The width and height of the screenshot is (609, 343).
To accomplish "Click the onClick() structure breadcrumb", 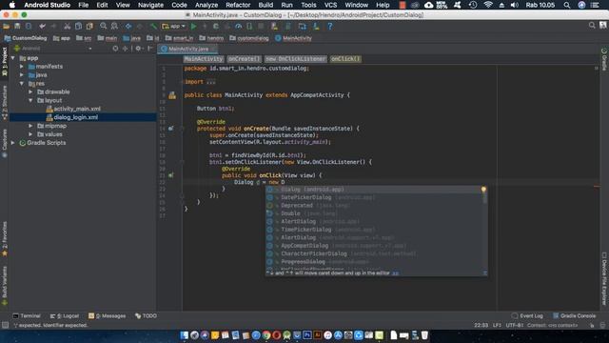I will tap(345, 59).
